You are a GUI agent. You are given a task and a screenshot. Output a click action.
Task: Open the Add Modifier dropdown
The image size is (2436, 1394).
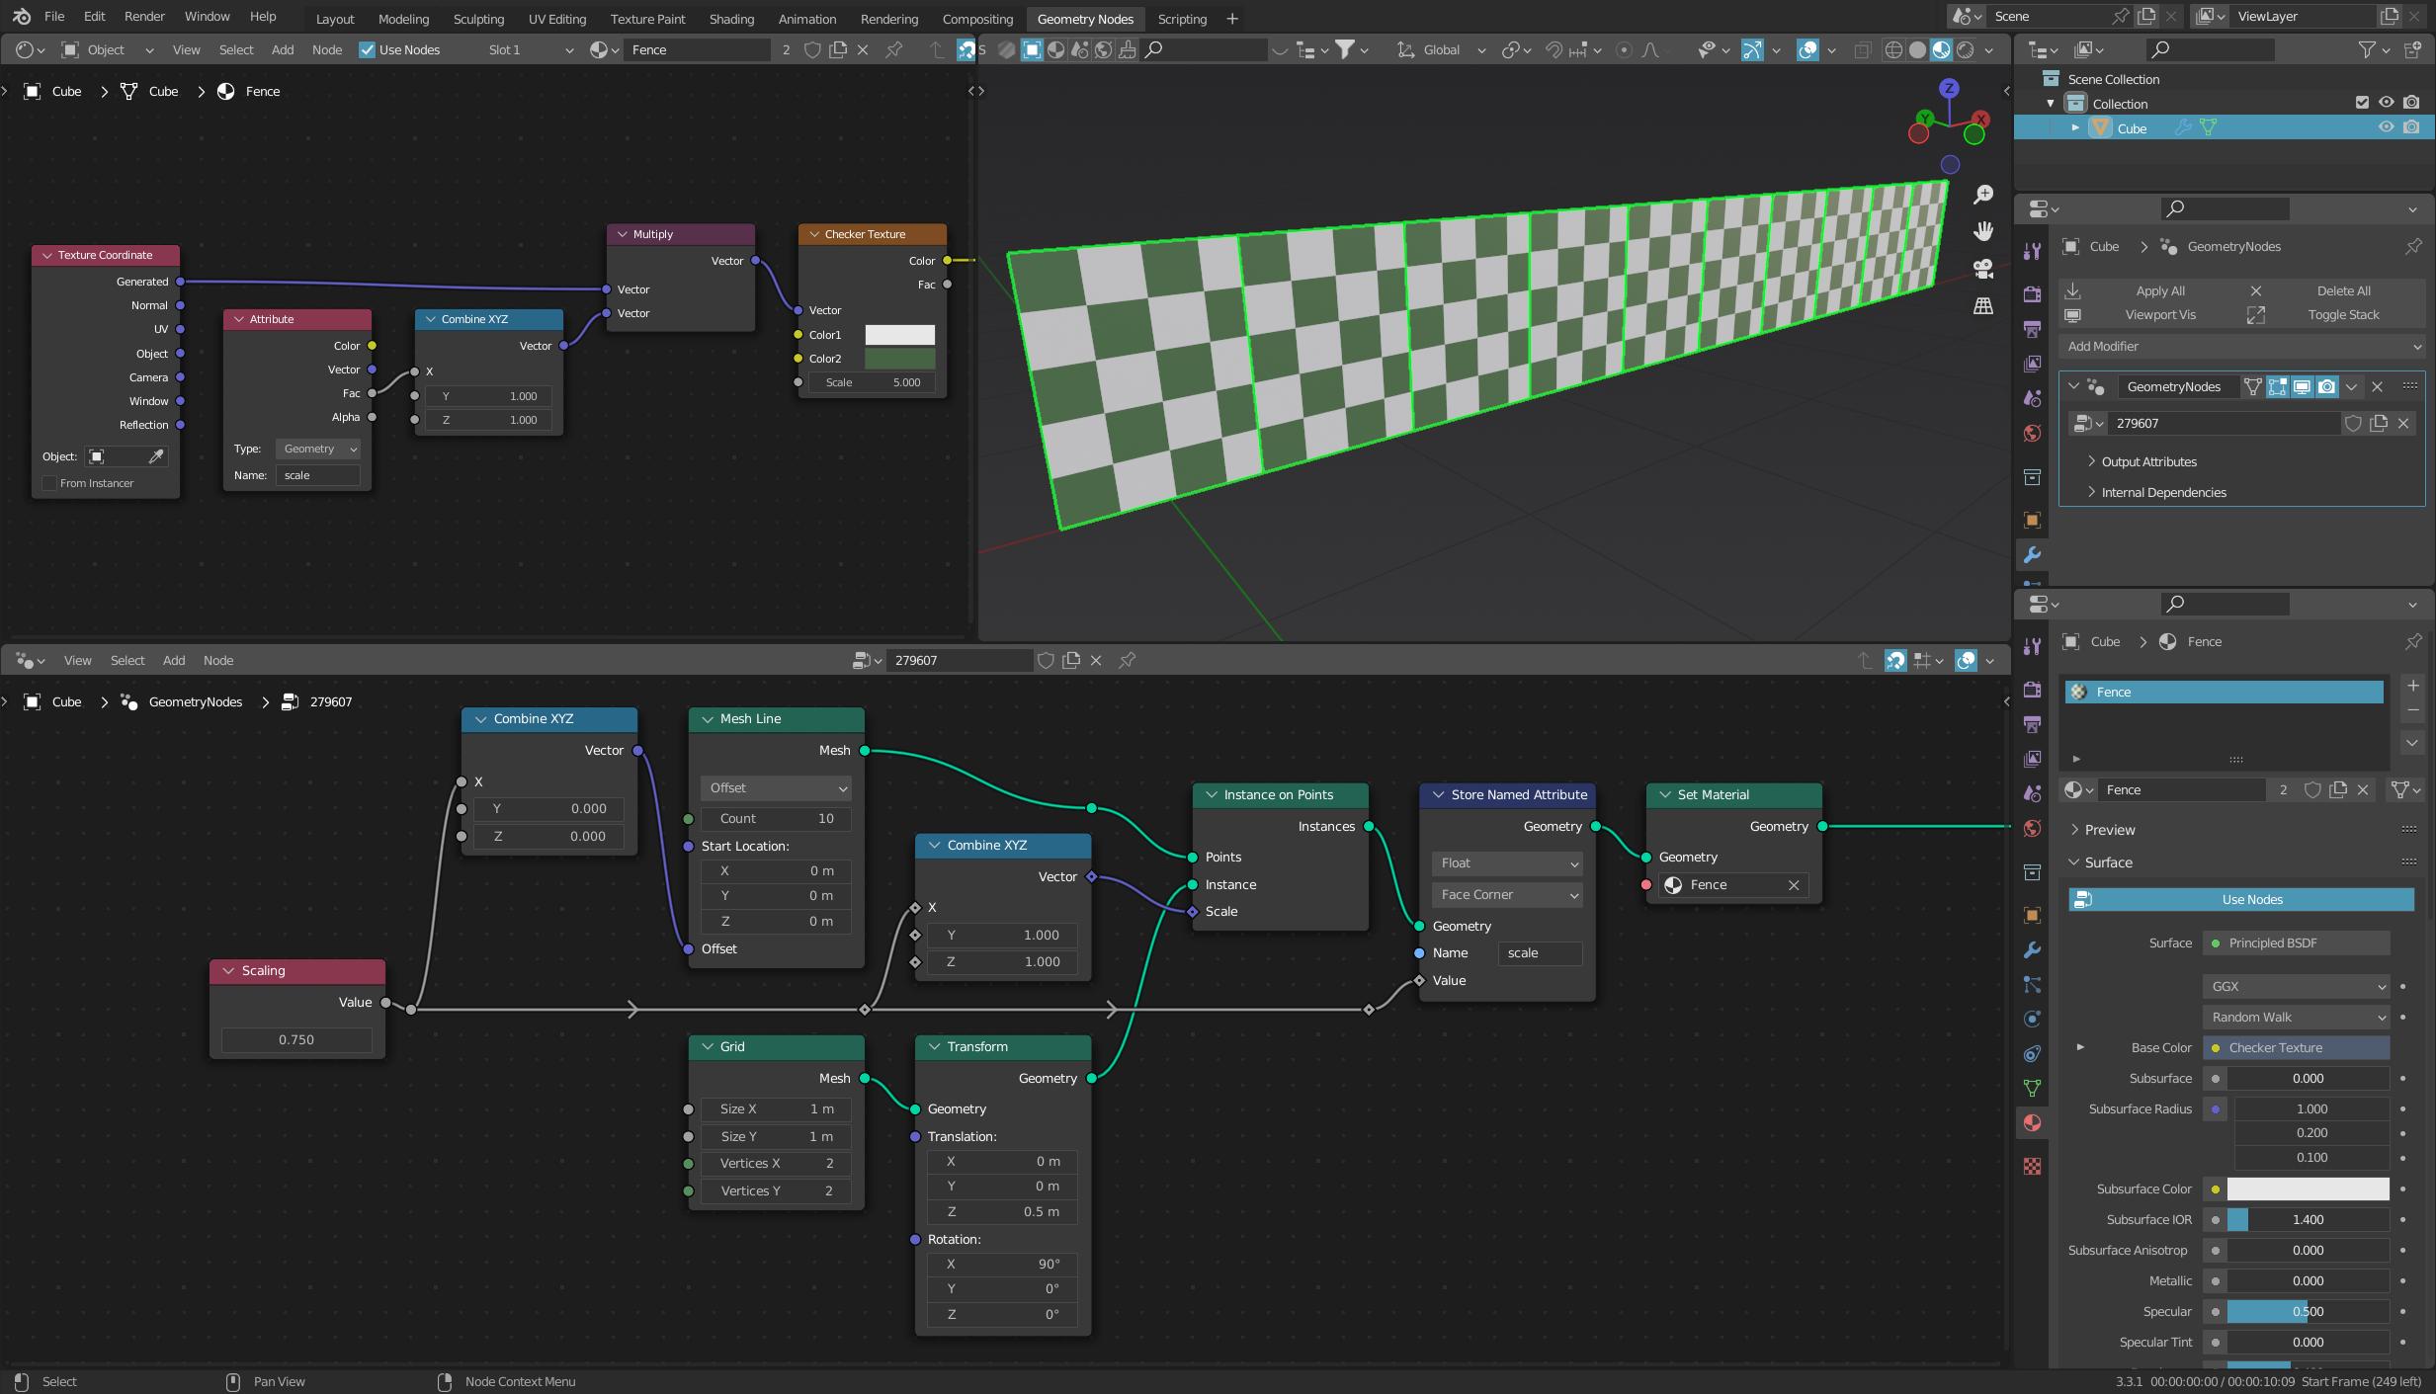tap(2241, 346)
